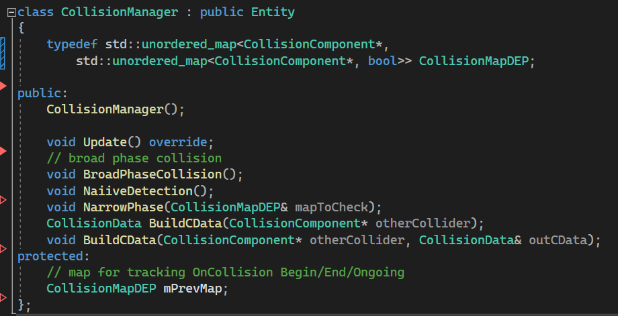Screen dimensions: 618x316
Task: Click the protected: access specifier
Action: pos(53,256)
